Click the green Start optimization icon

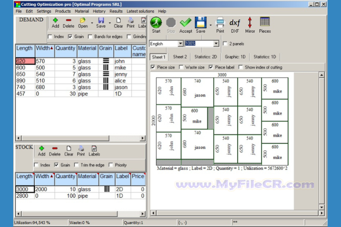coord(156,22)
